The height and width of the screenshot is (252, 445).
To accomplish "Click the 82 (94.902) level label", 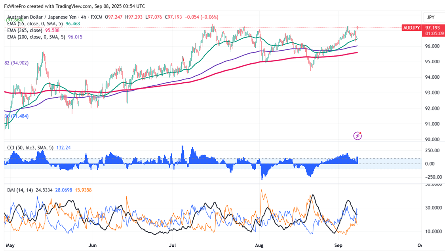I will [x=17, y=63].
